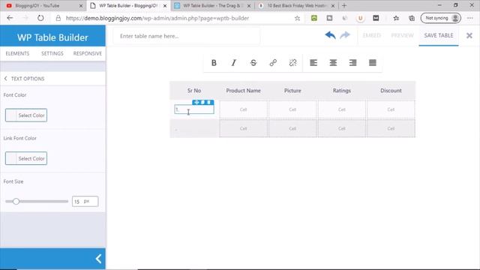
Task: Open a new browser tab
Action: 344,5
